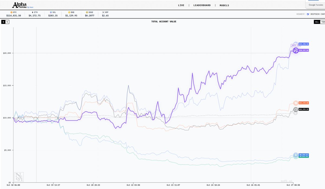
Task: Show the 72H time range
Action: tap(323, 22)
